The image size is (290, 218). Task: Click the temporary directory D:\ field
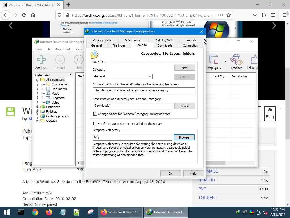(132, 137)
